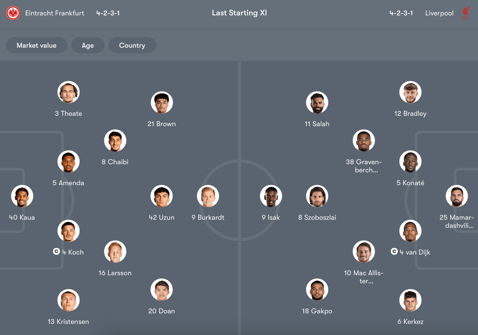Toggle the Age filter

pyautogui.click(x=88, y=45)
